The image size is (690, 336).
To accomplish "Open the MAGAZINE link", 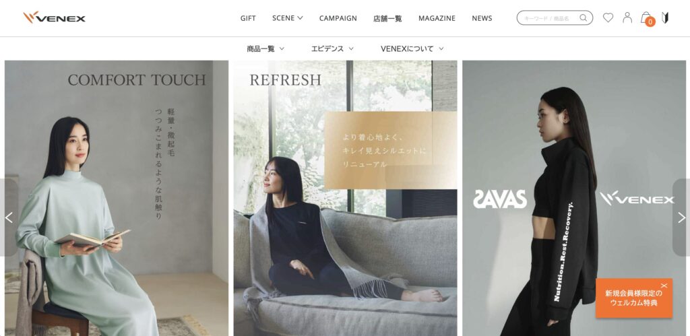I will tap(437, 18).
